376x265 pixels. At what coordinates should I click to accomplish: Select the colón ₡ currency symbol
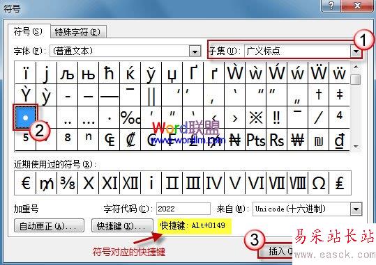tap(130, 140)
